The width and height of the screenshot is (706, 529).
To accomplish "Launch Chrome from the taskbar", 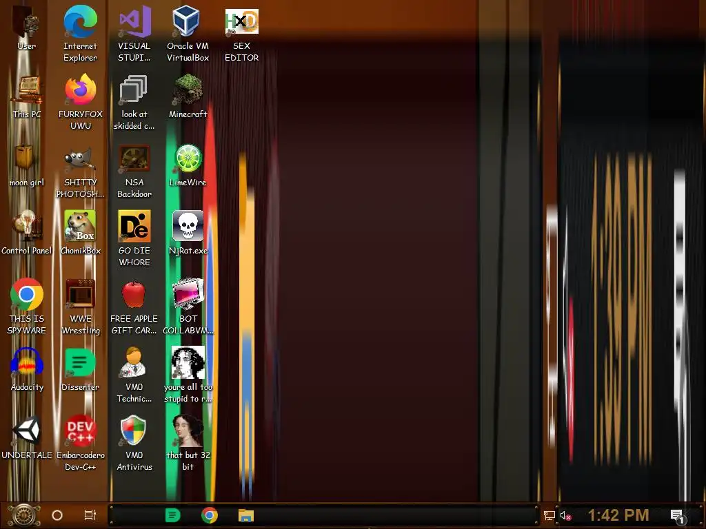I will (x=210, y=515).
